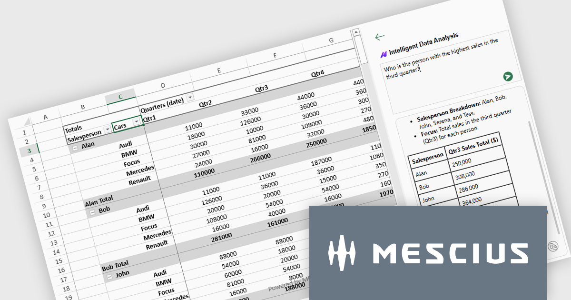Image resolution: width=571 pixels, height=300 pixels.
Task: Click the '308,000' value in analysis table
Action: pos(466,175)
